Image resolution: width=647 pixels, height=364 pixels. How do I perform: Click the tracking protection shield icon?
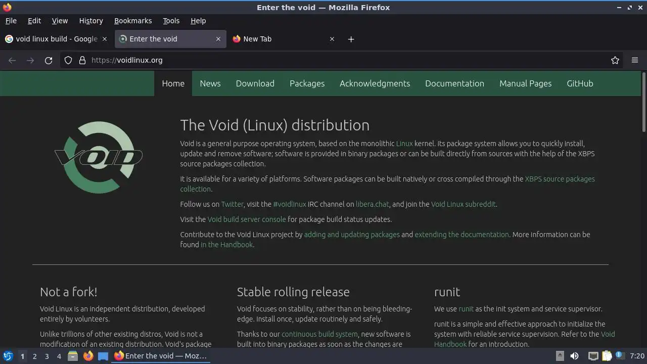click(x=68, y=60)
